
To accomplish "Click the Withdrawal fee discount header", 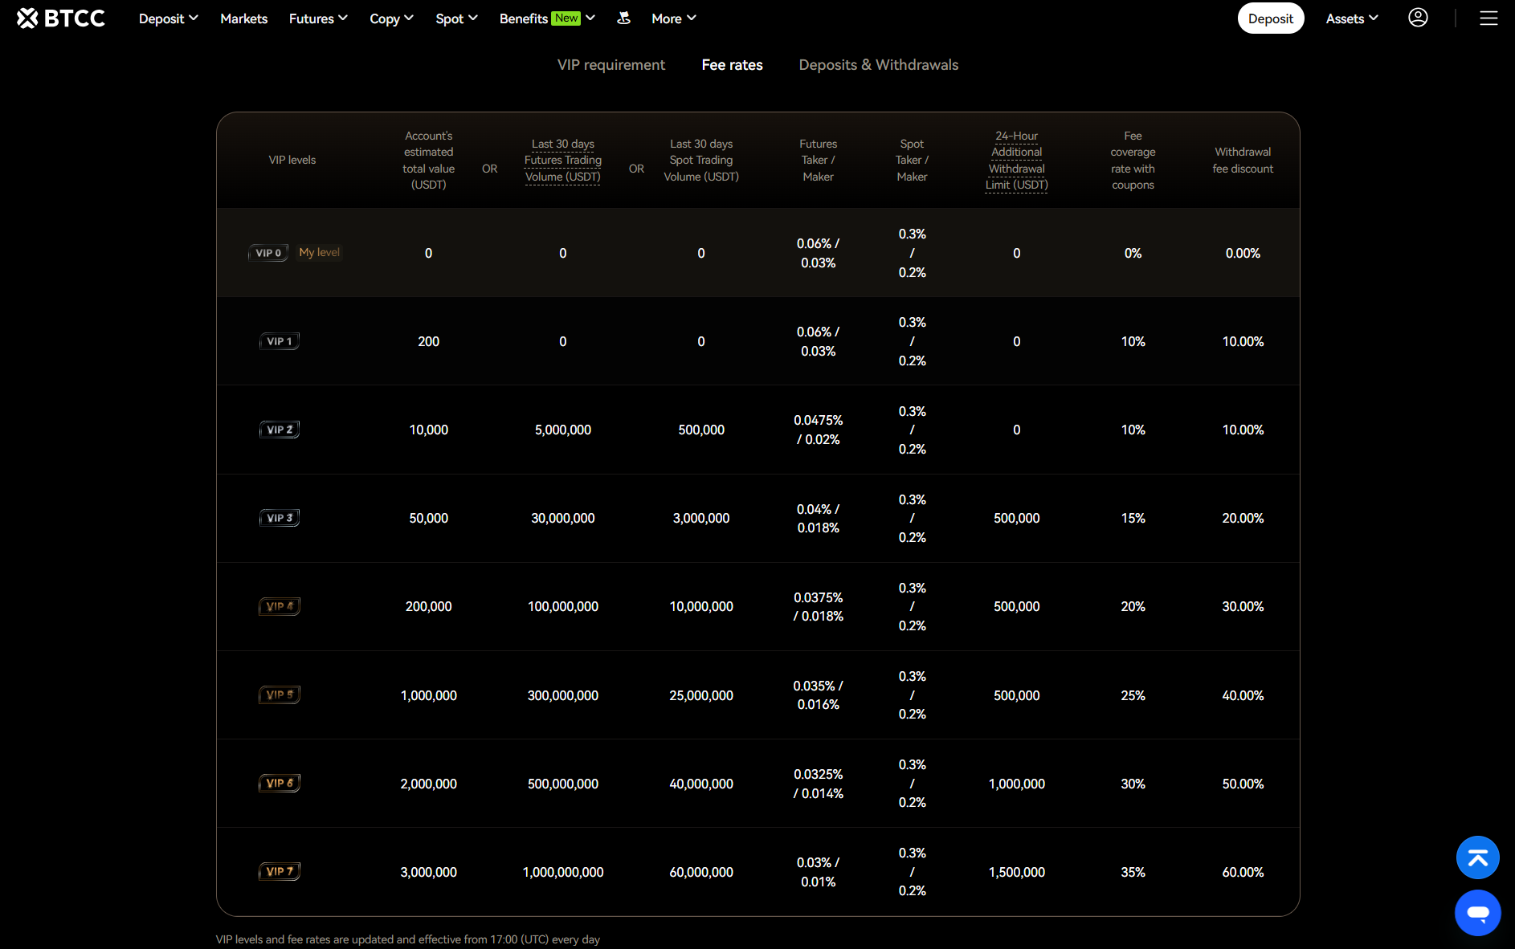I will (1243, 161).
